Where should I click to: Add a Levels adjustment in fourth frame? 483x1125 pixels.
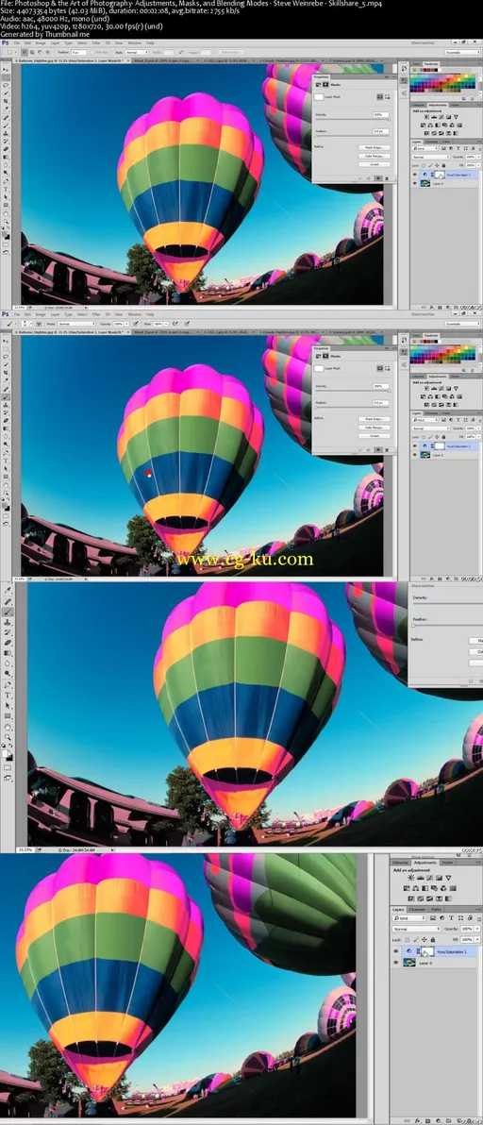click(421, 878)
